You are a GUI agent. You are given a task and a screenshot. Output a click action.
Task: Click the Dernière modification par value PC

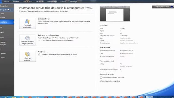121,70
